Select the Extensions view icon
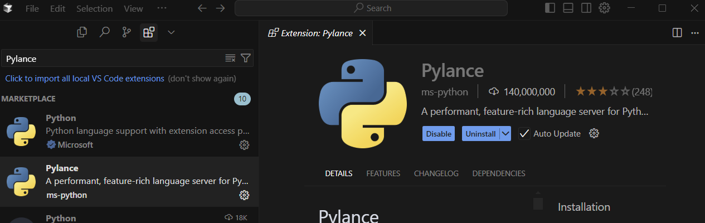705x223 pixels. click(149, 32)
